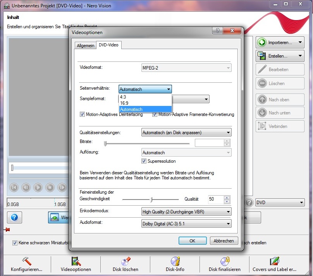The image size is (313, 276).
Task: Toggle Motion-Adaptive Framerate-Konvertierung checkbox
Action: coord(155,114)
